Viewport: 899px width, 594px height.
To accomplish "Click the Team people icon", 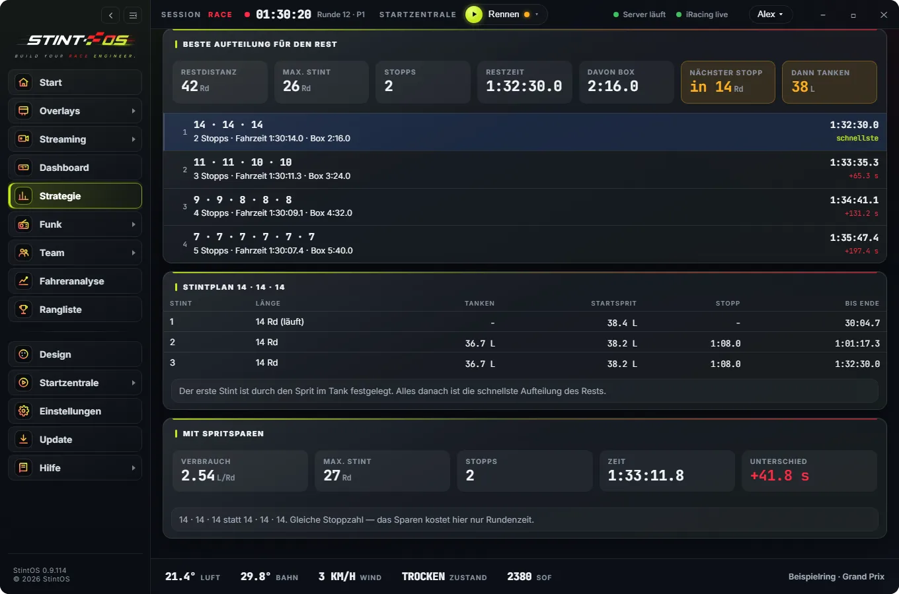I will pos(24,253).
